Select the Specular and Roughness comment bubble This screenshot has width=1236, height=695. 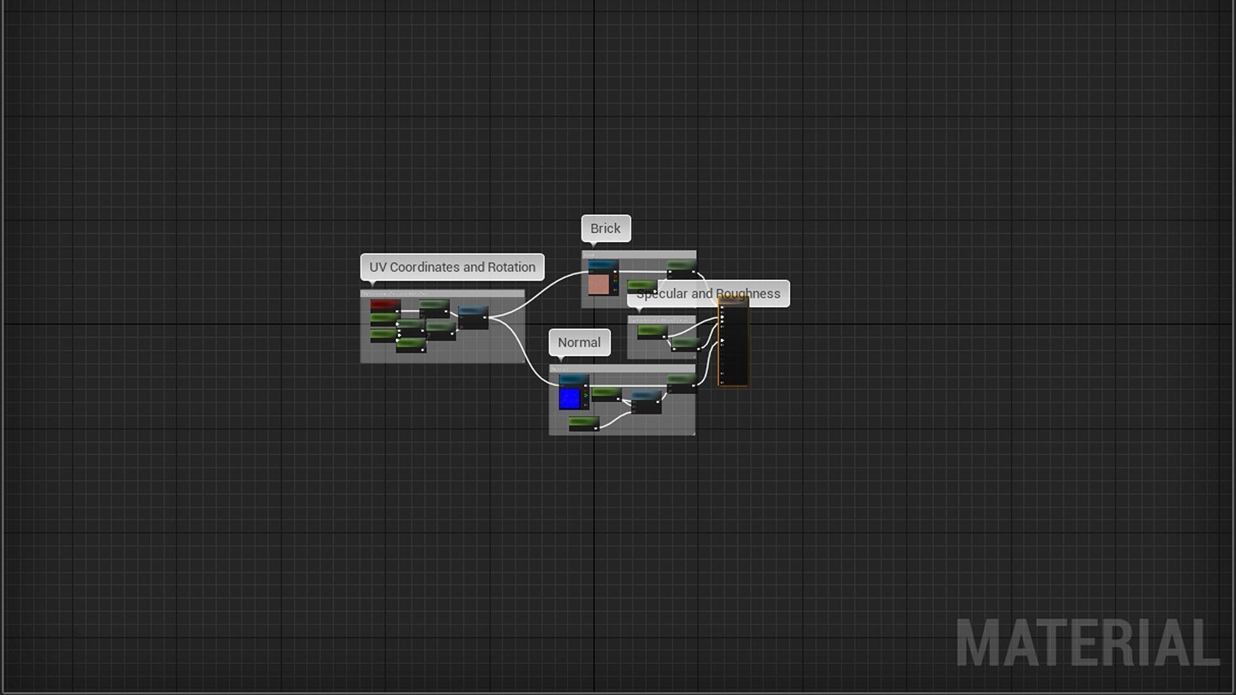click(x=708, y=293)
